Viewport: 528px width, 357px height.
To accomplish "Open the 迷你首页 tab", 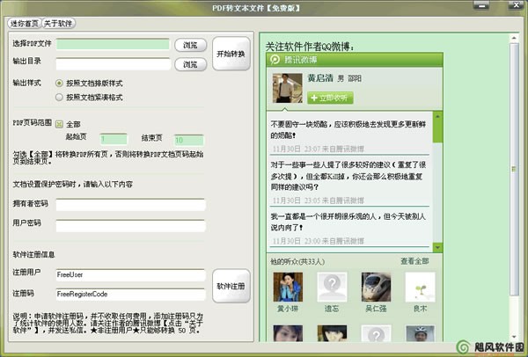I will coord(25,23).
